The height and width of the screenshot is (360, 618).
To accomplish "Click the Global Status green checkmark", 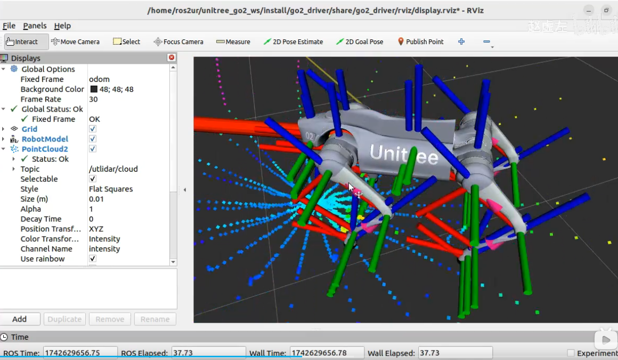I will (x=14, y=109).
